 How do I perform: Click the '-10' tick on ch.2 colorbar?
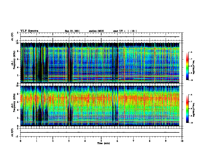(191, 123)
